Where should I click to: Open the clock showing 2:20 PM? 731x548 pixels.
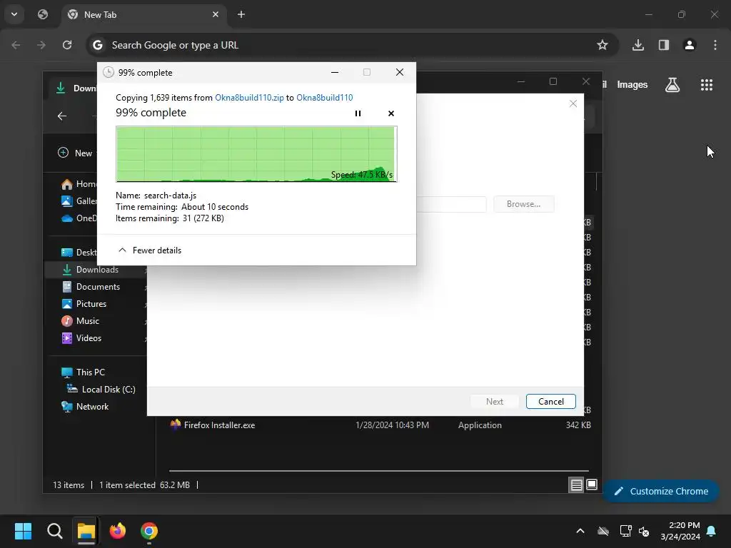(x=680, y=531)
